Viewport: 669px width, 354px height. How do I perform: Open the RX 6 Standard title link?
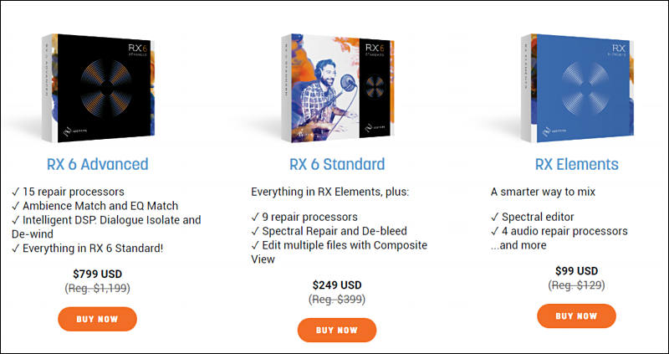[x=337, y=164]
